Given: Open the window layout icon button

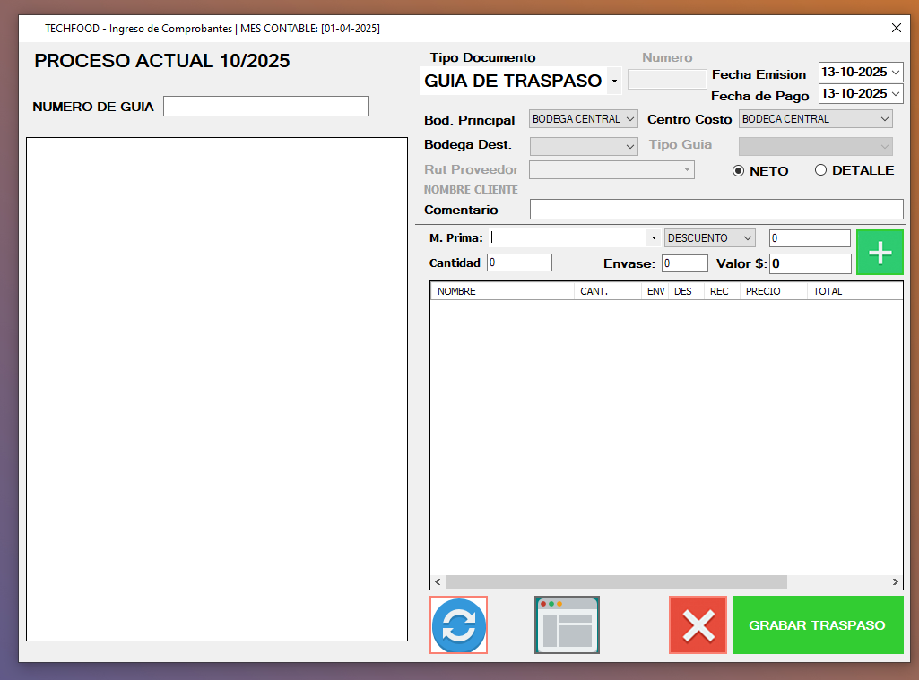Looking at the screenshot, I should pyautogui.click(x=567, y=625).
